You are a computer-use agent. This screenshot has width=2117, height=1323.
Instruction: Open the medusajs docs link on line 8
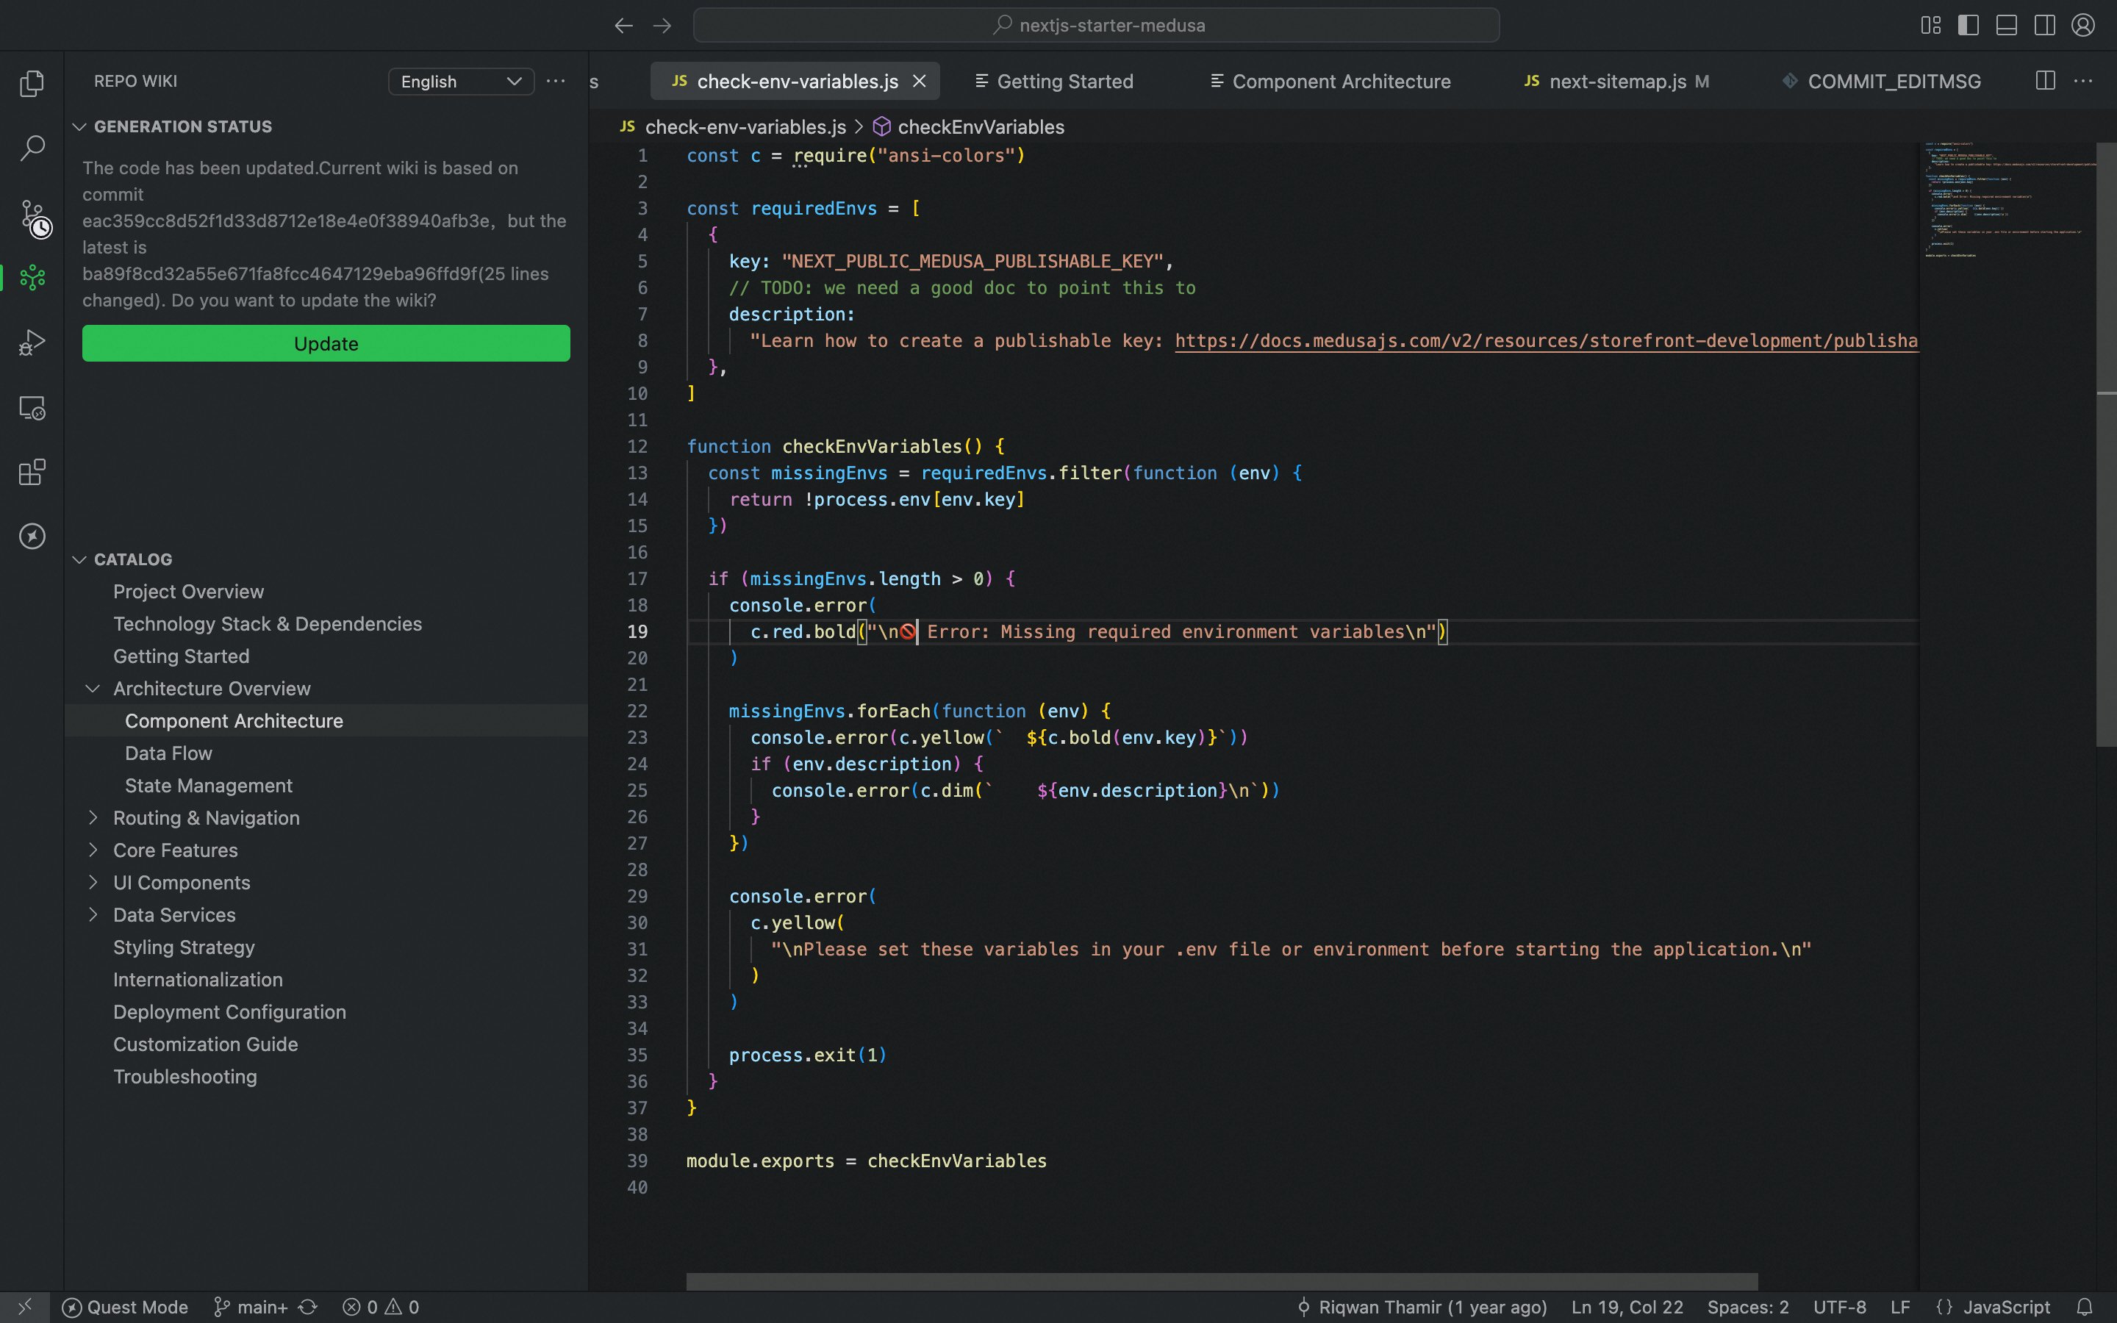[x=1546, y=340]
